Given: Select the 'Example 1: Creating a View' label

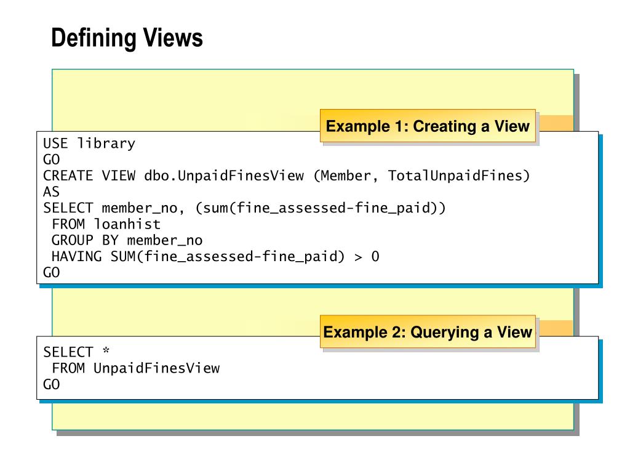Looking at the screenshot, I should point(428,126).
